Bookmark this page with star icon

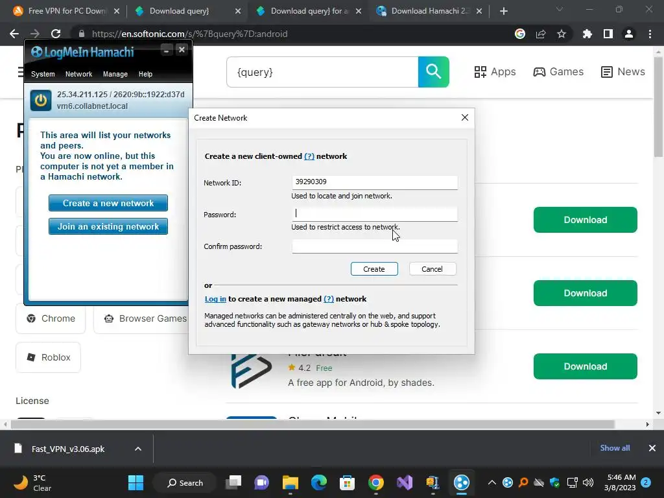pos(562,34)
